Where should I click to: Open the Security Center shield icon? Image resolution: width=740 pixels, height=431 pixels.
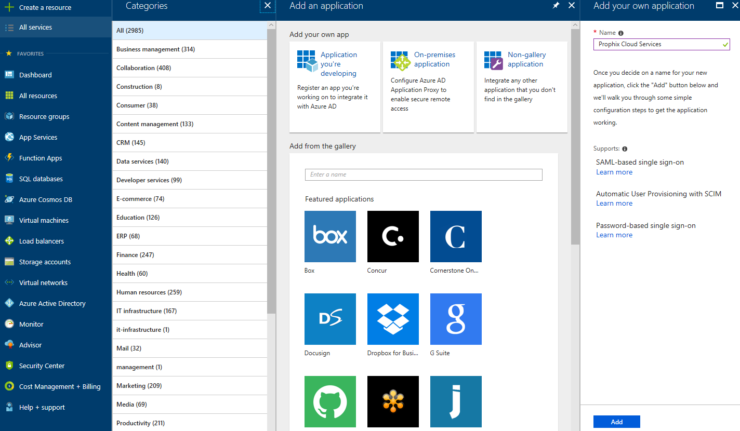(9, 366)
